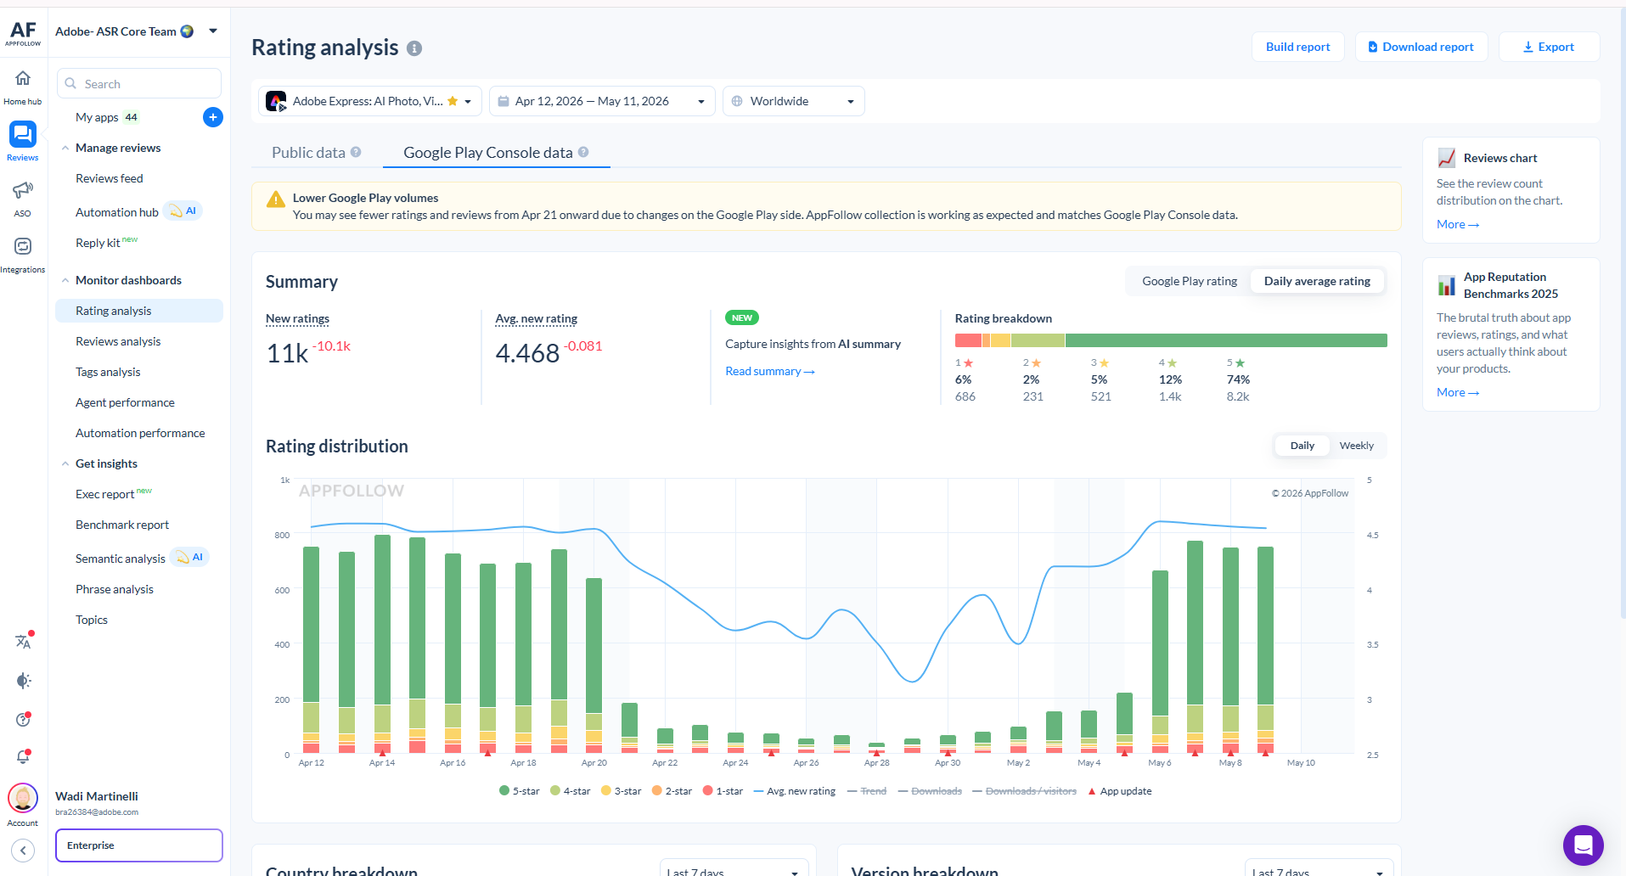
Task: Select the Daily distribution view
Action: click(1302, 446)
